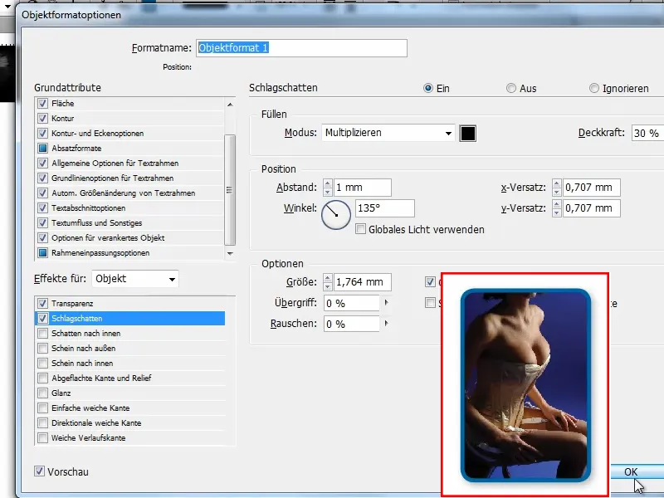
Task: Select Ignorieren radio button
Action: coord(594,88)
